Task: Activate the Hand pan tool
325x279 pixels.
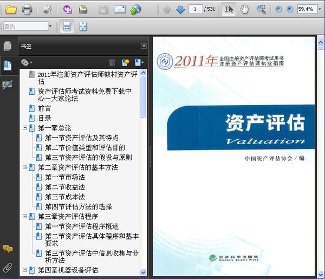Action: 245,9
